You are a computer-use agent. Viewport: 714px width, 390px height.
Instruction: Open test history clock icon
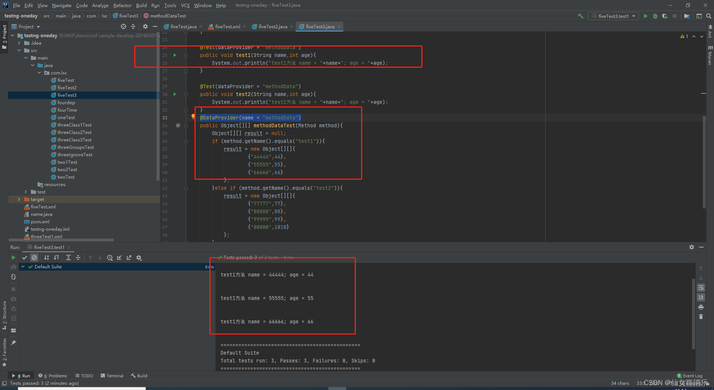click(x=110, y=258)
